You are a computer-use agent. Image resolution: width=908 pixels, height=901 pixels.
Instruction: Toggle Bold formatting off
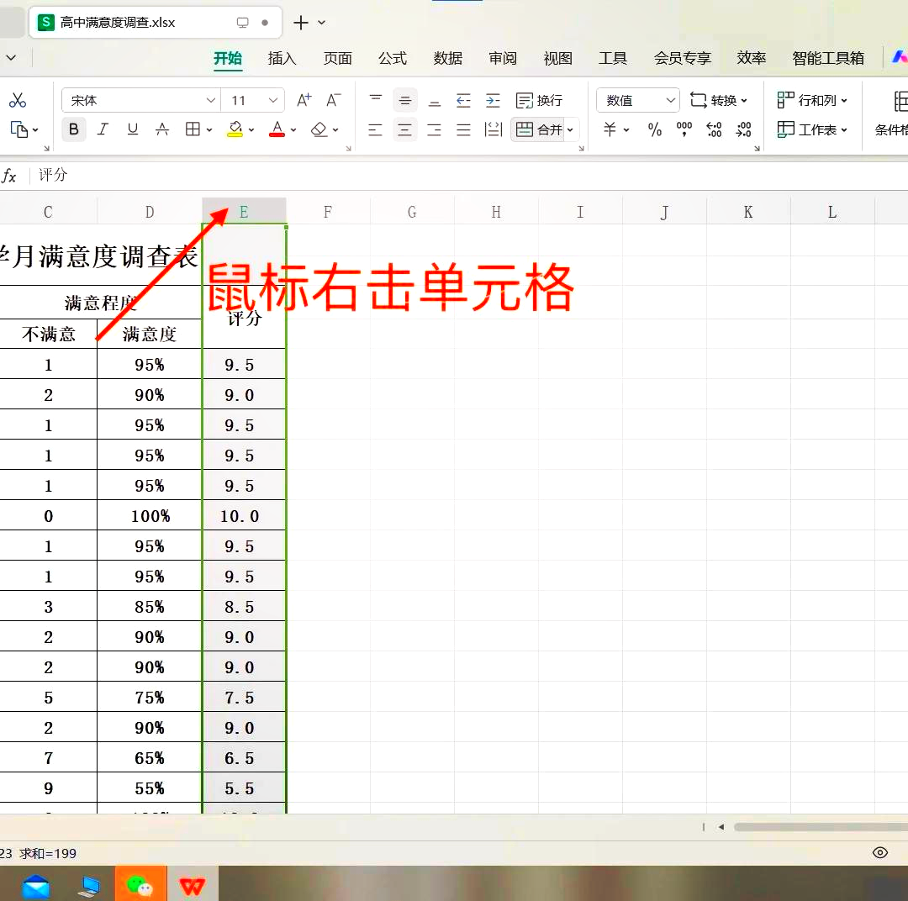point(74,129)
